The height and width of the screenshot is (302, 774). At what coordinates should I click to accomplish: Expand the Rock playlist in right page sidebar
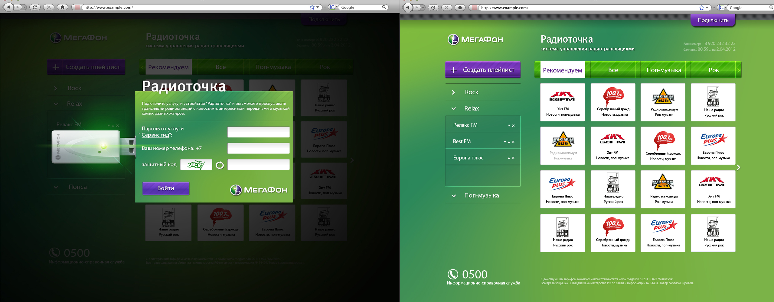453,92
